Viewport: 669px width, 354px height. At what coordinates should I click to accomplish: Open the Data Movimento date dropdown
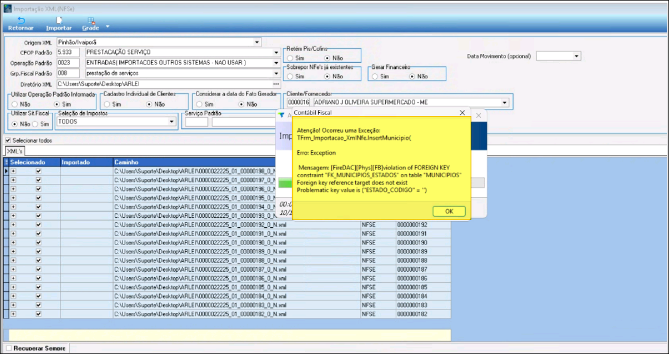tap(576, 56)
